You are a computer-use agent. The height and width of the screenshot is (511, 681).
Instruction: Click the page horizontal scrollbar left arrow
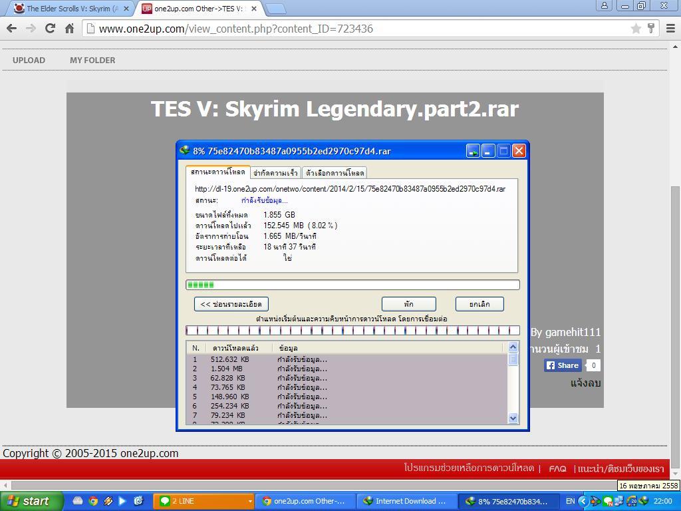5,485
